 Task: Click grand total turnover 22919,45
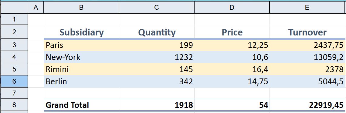tap(307, 105)
